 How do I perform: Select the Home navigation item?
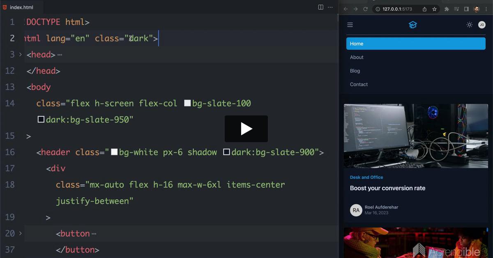416,44
